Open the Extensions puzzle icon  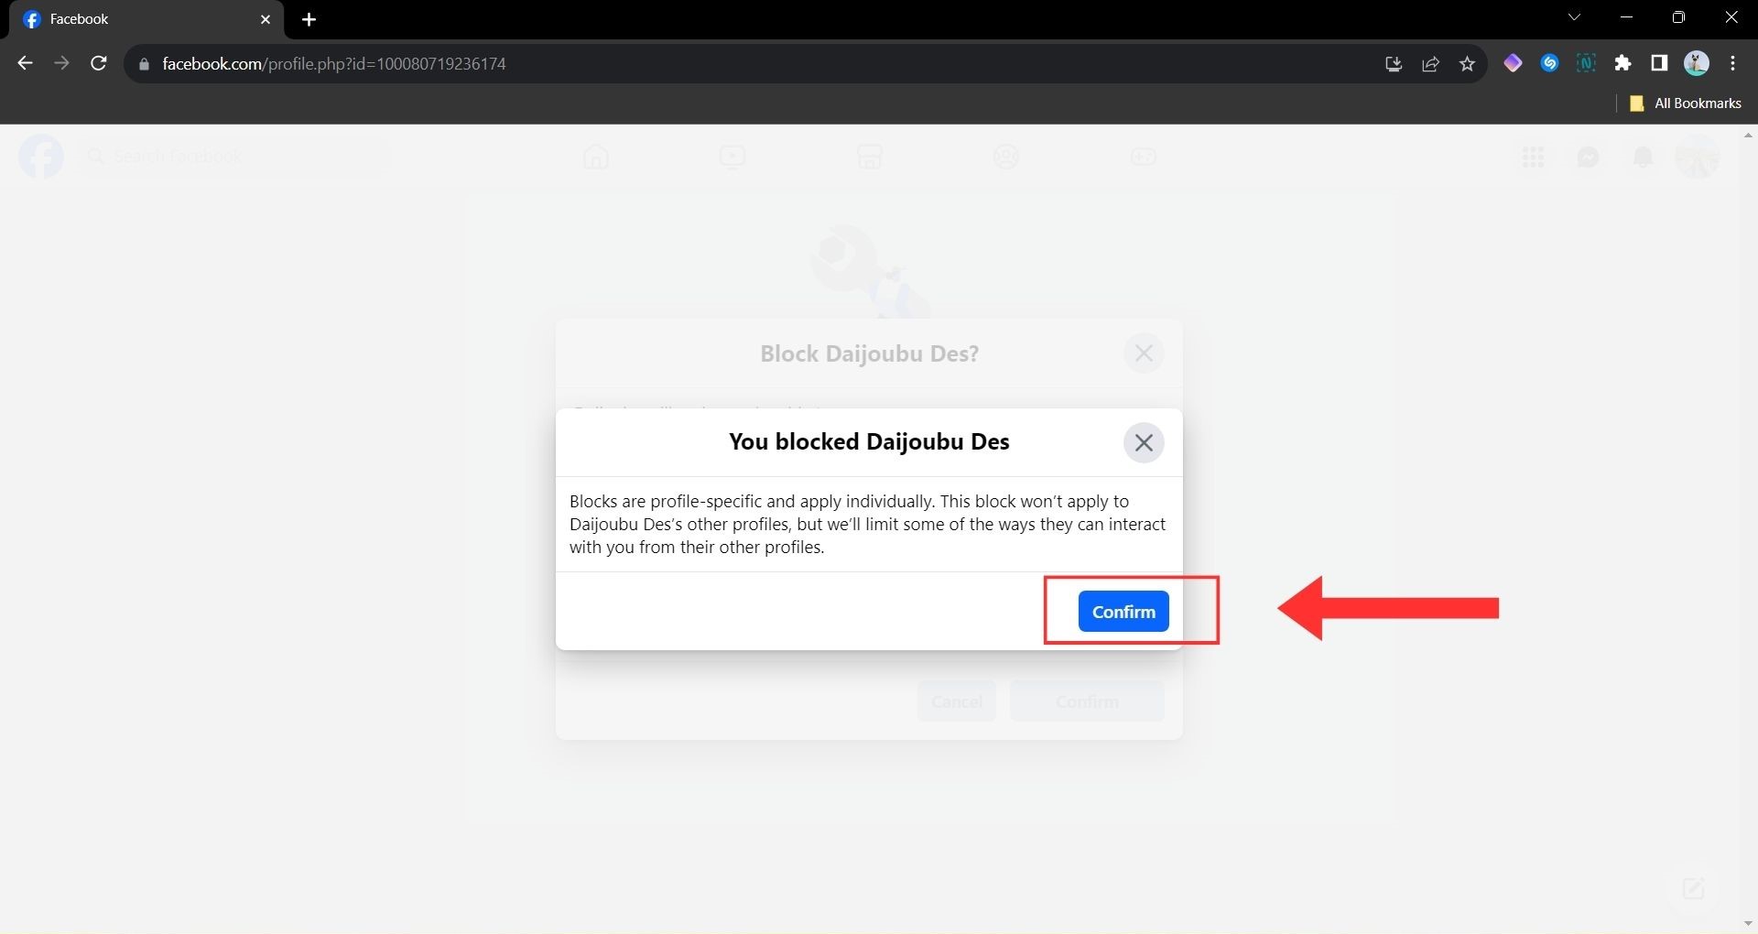point(1622,63)
